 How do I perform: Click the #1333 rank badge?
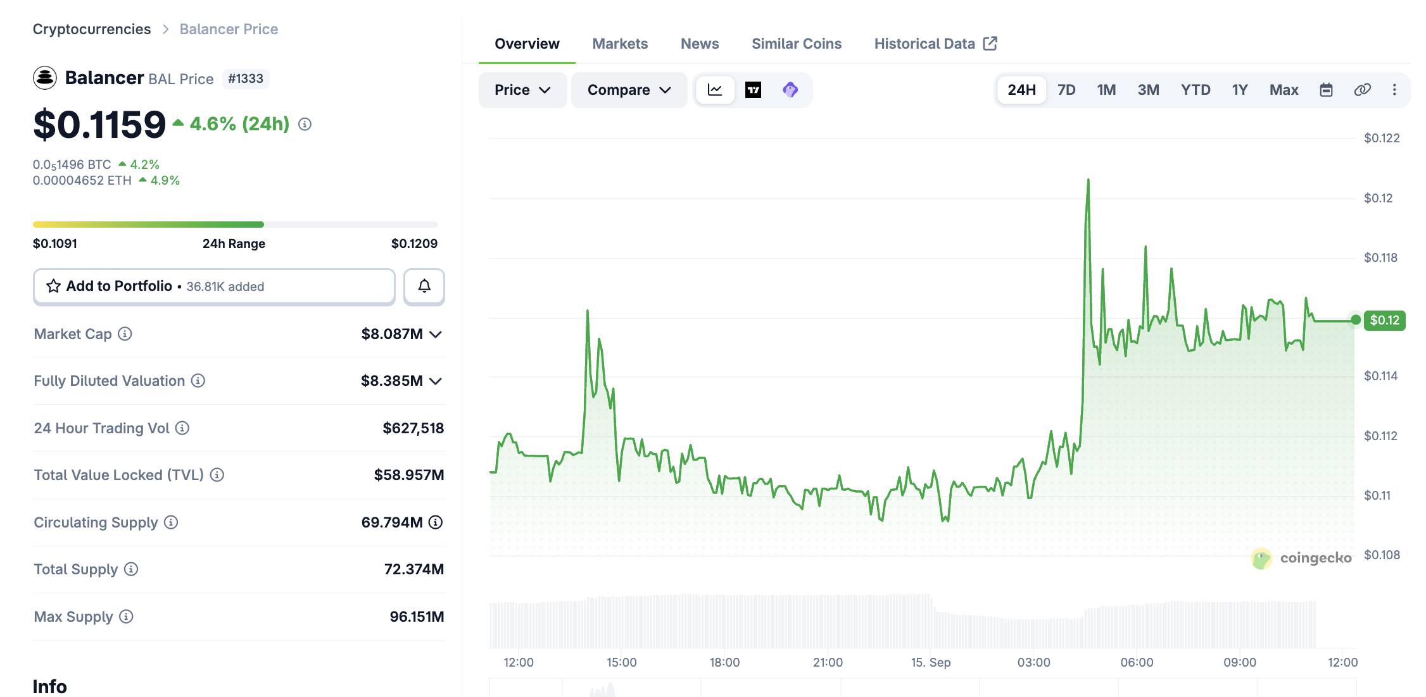click(246, 78)
